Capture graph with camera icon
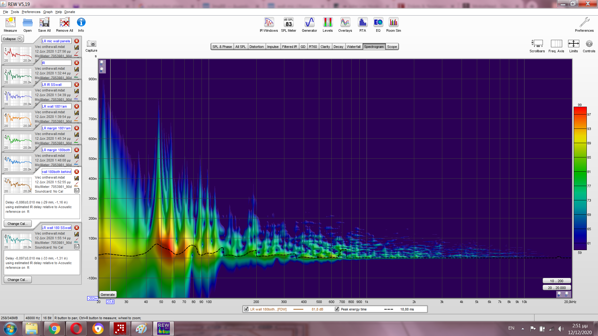The height and width of the screenshot is (336, 598). [x=91, y=44]
